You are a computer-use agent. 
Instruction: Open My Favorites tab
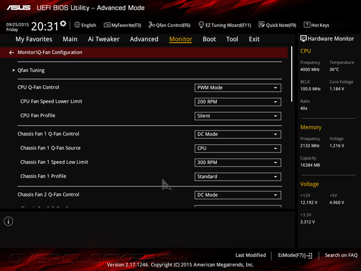34,39
